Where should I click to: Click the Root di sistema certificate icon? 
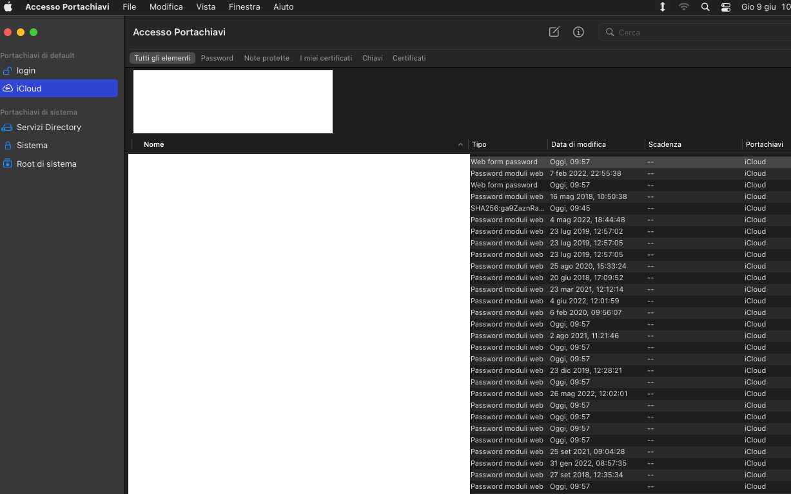coord(8,164)
